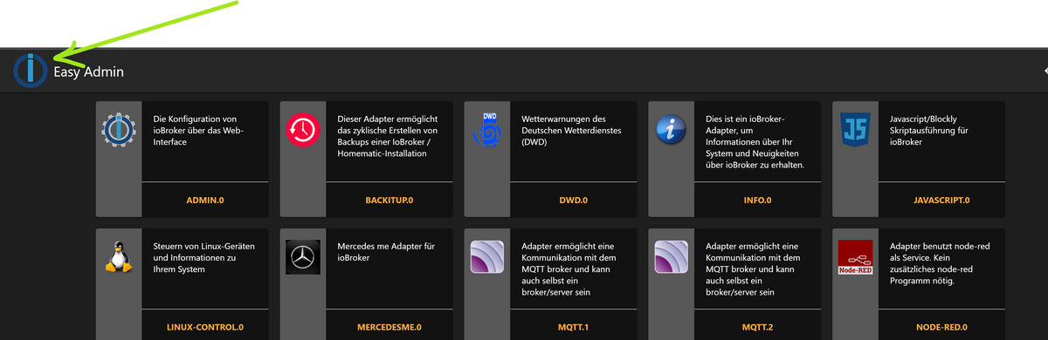Select the 'Die Konfiguration von ioBroker' description
The height and width of the screenshot is (340, 1048).
point(200,130)
